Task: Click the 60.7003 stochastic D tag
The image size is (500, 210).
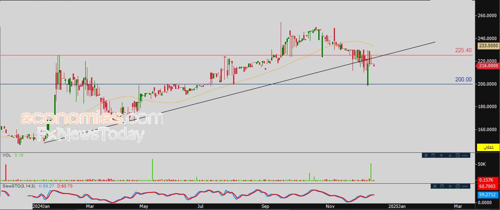Action: 488,186
